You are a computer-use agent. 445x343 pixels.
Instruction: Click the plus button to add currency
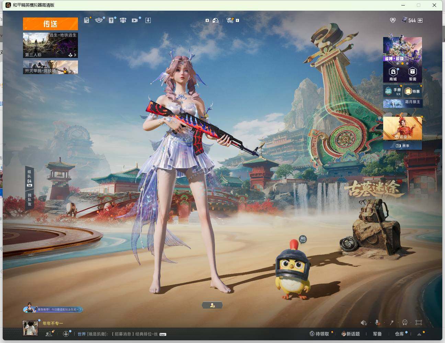(420, 20)
